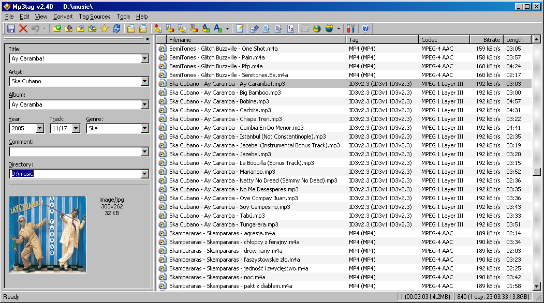
Task: Open the Tag Sources menu
Action: [94, 17]
